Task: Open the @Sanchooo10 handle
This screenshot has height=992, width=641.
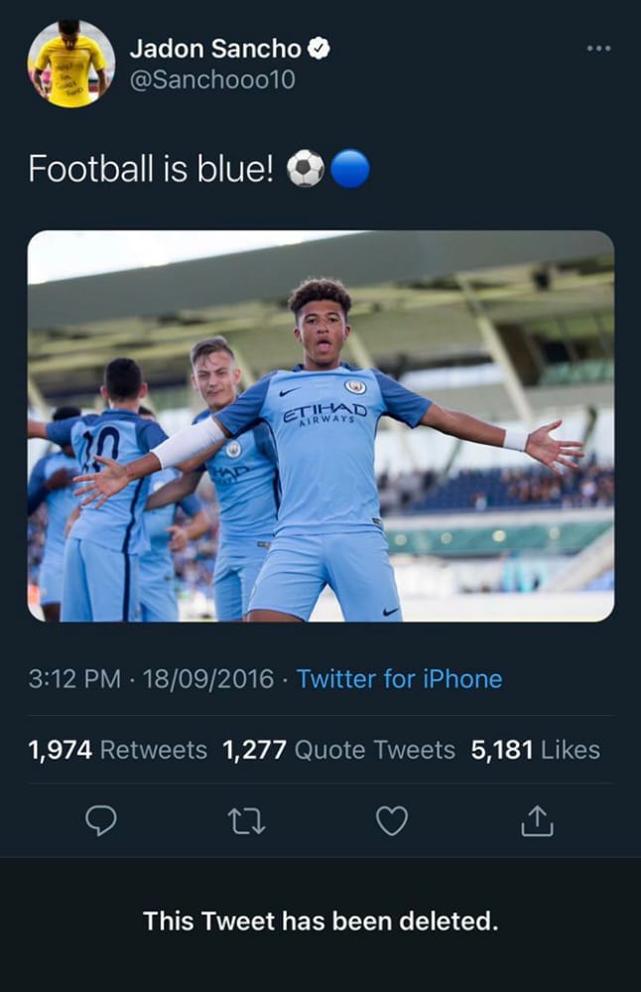Action: (x=212, y=79)
